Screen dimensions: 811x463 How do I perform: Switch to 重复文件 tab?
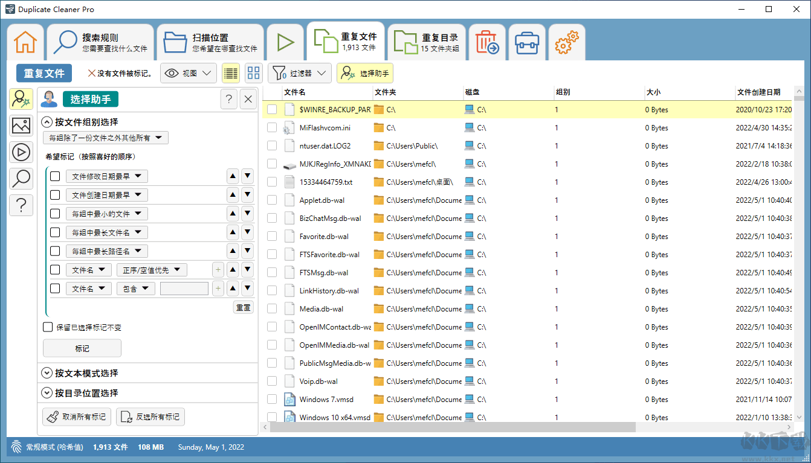coord(346,41)
